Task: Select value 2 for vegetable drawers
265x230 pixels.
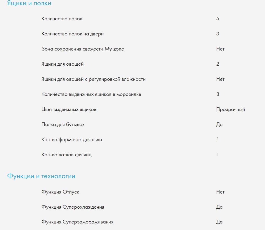Action: pos(218,64)
